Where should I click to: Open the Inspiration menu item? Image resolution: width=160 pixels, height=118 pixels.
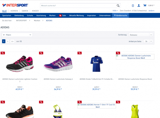coord(91,16)
